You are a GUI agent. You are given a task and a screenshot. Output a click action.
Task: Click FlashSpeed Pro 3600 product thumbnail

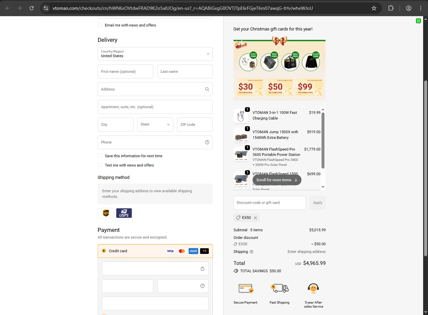point(241,154)
